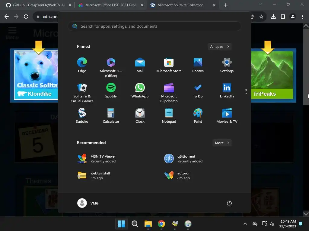Expand the All apps list
Screen dimensions: 309x231
(x=220, y=47)
